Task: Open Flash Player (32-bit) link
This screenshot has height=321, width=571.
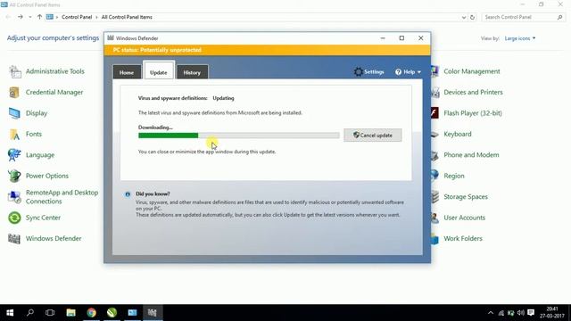Action: click(x=473, y=113)
